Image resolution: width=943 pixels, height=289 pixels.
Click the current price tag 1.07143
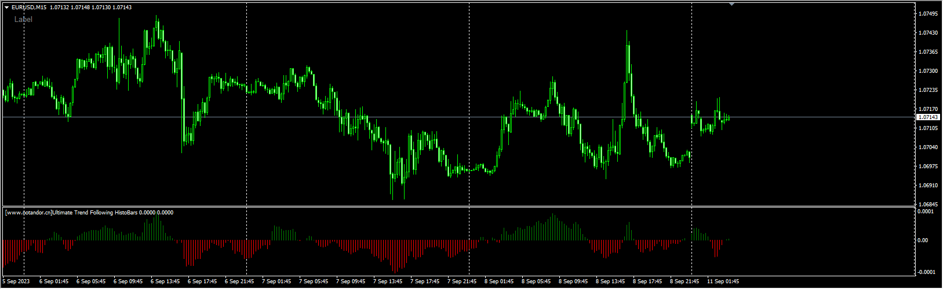click(929, 117)
